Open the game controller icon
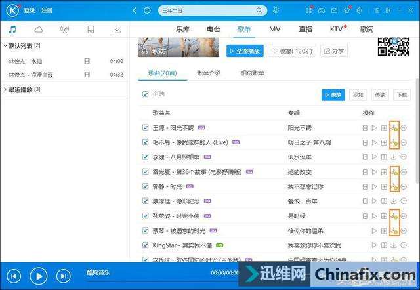Screen dimensions: 420x290 (x=322, y=10)
